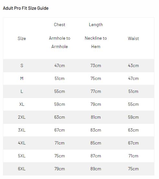Select the Size column header
This screenshot has width=159, height=179.
tap(22, 38)
